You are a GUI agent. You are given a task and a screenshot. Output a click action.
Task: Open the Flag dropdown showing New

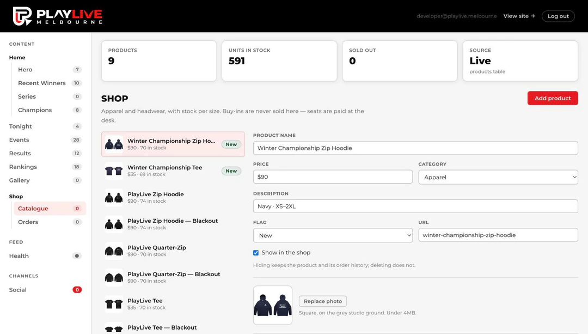point(333,235)
